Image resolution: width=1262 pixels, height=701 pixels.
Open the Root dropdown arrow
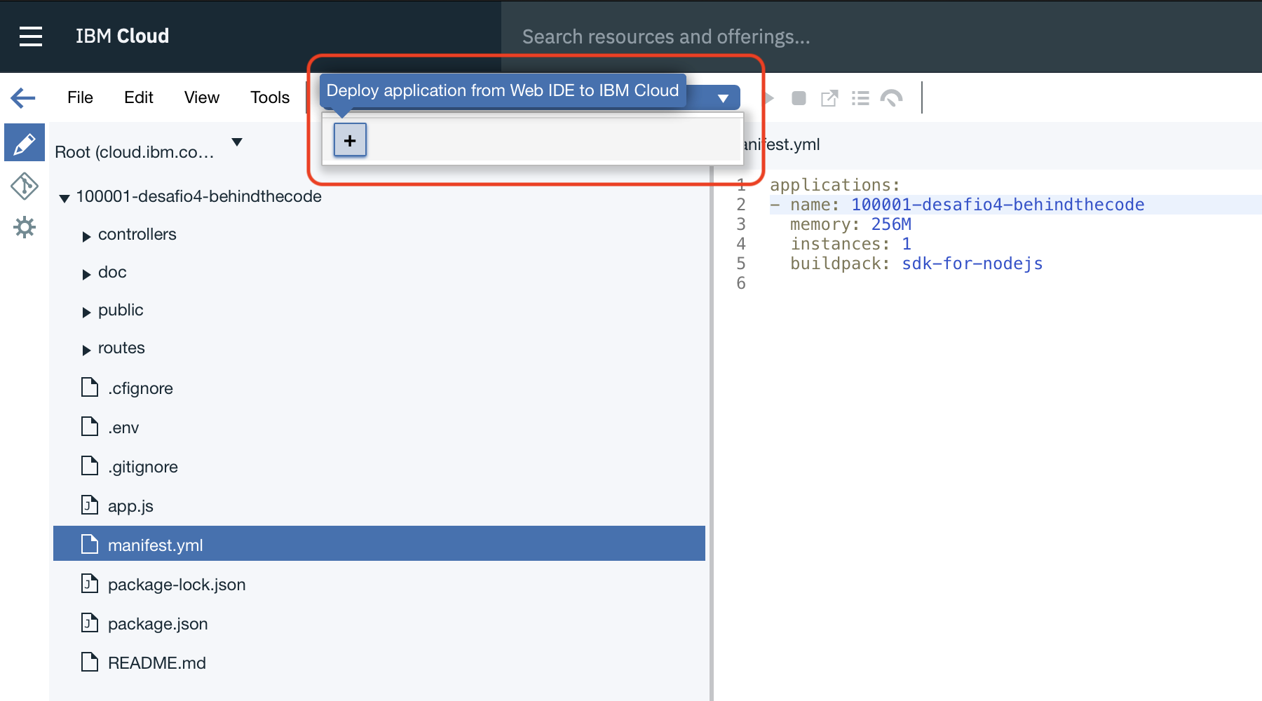[x=237, y=142]
